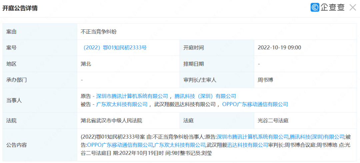360x163 pixels.
Task: Click the hearing time 2022-10-19 09:00
Action: [x=279, y=48]
